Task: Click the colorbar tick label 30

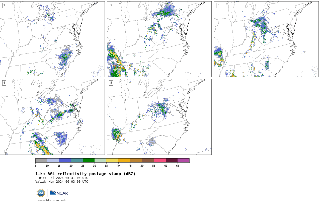Action: coord(95,166)
